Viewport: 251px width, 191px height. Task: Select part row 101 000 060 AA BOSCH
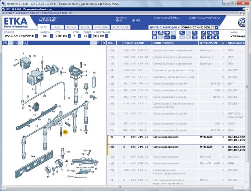tap(176, 84)
